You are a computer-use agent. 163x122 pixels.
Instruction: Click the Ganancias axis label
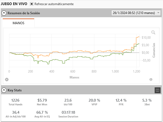click(154, 50)
